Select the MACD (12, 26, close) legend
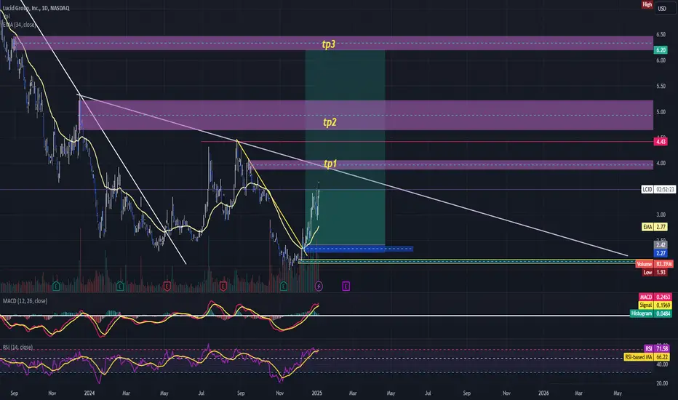Viewport: 678px width, 400px height. (25, 301)
